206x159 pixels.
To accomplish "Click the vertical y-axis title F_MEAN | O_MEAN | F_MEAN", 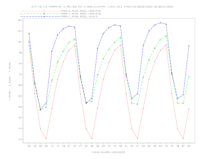I will point(10,82).
